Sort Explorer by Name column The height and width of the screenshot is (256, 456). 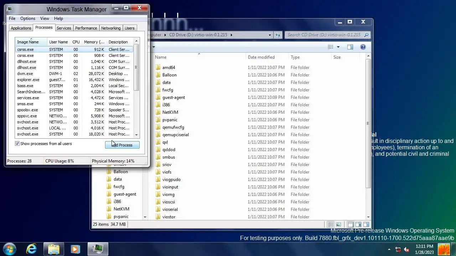pos(199,57)
